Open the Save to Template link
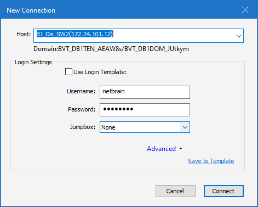 point(211,161)
